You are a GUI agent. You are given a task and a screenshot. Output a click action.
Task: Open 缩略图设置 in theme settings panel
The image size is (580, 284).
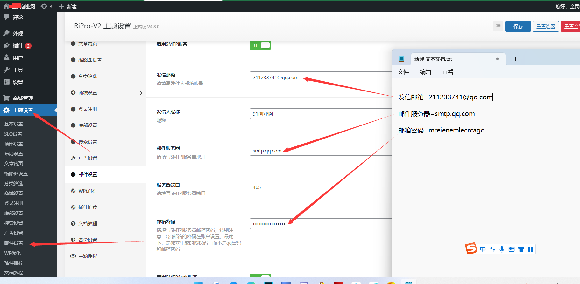[90, 60]
